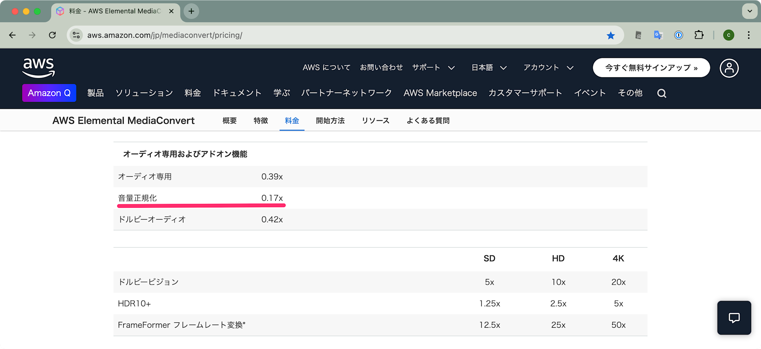The height and width of the screenshot is (349, 761).
Task: Click FrameFormer フレームレート変換 row label
Action: [x=181, y=325]
